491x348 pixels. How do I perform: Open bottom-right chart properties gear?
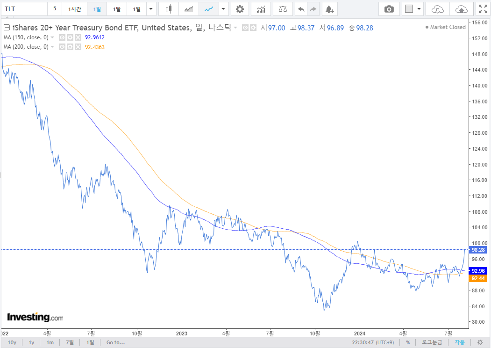click(480, 342)
